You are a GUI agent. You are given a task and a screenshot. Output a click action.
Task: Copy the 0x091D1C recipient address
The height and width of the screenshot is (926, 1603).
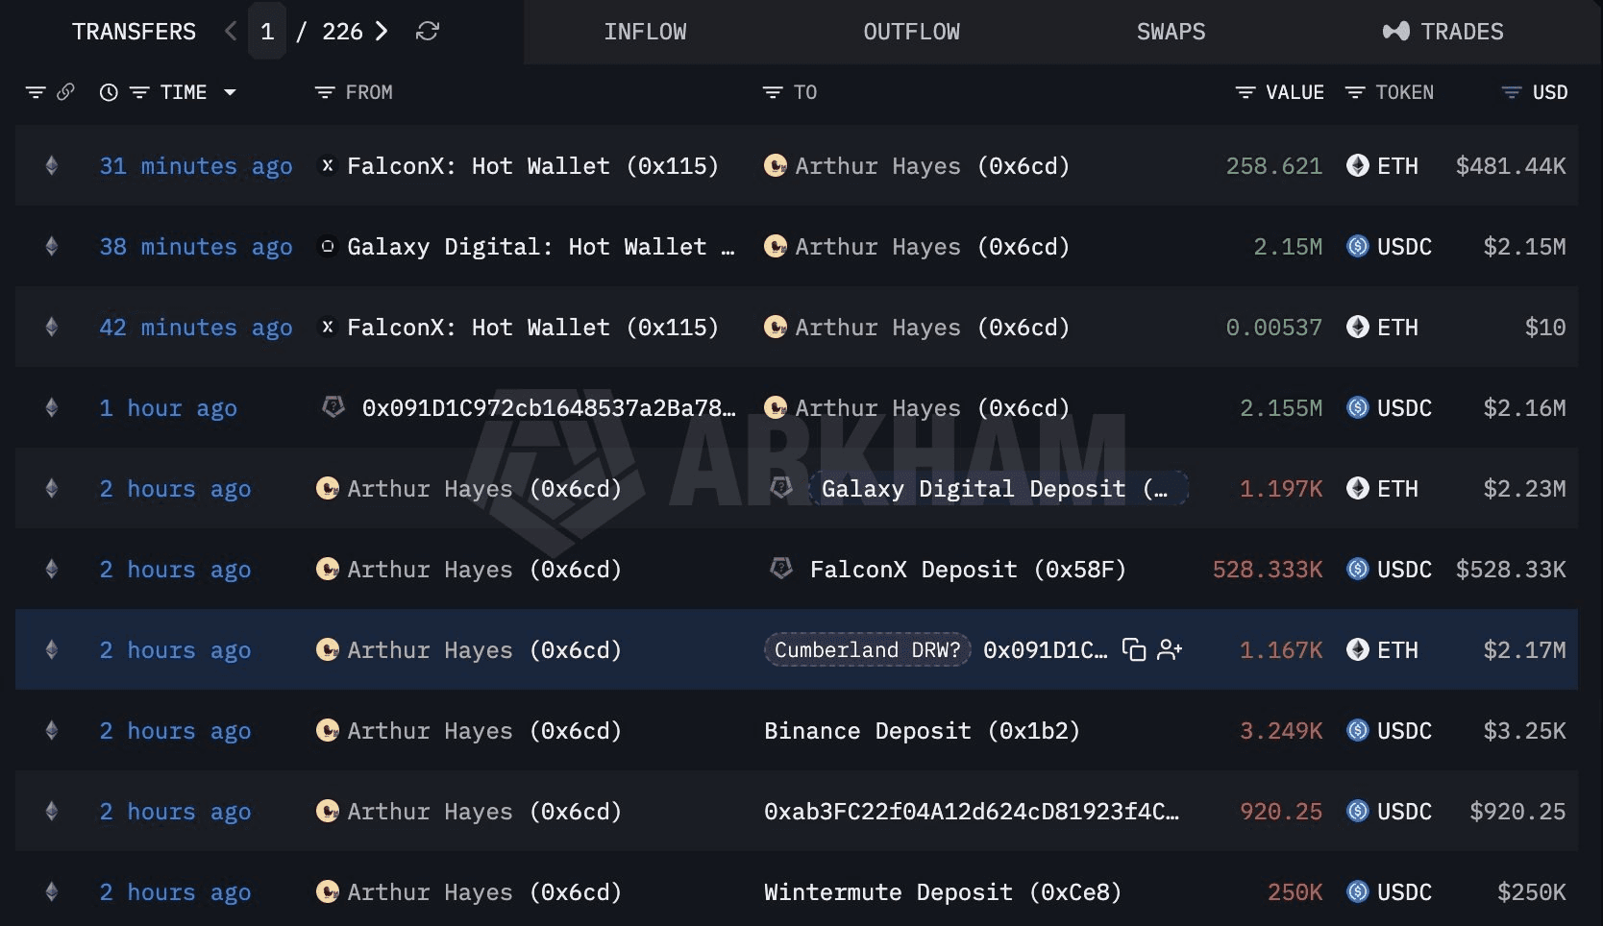(x=1134, y=650)
